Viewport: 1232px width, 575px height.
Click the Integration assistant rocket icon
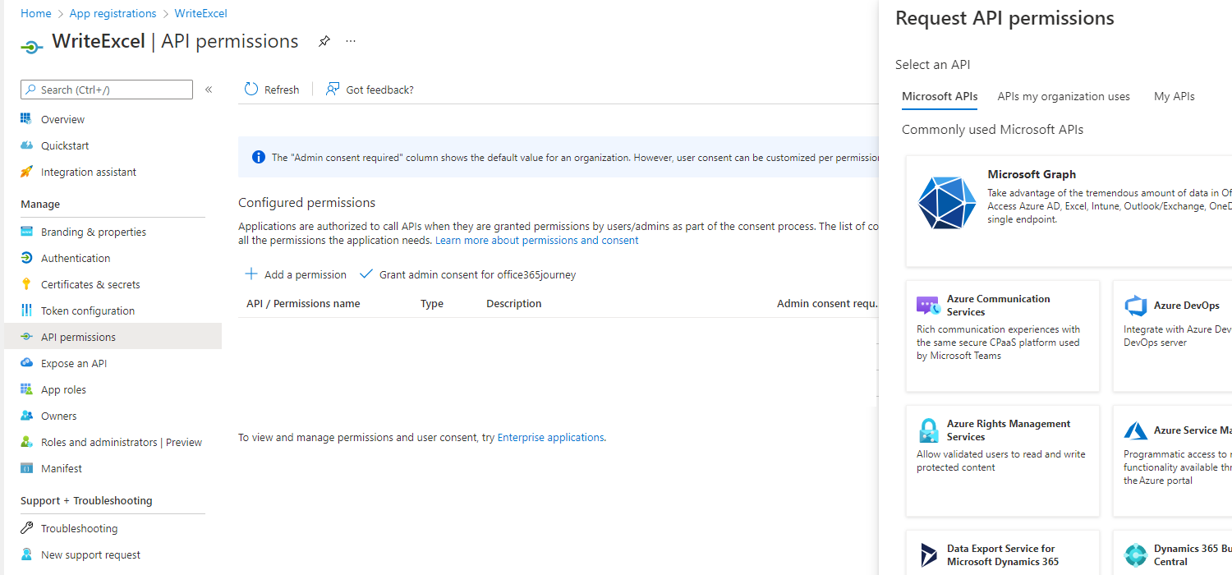tap(26, 172)
